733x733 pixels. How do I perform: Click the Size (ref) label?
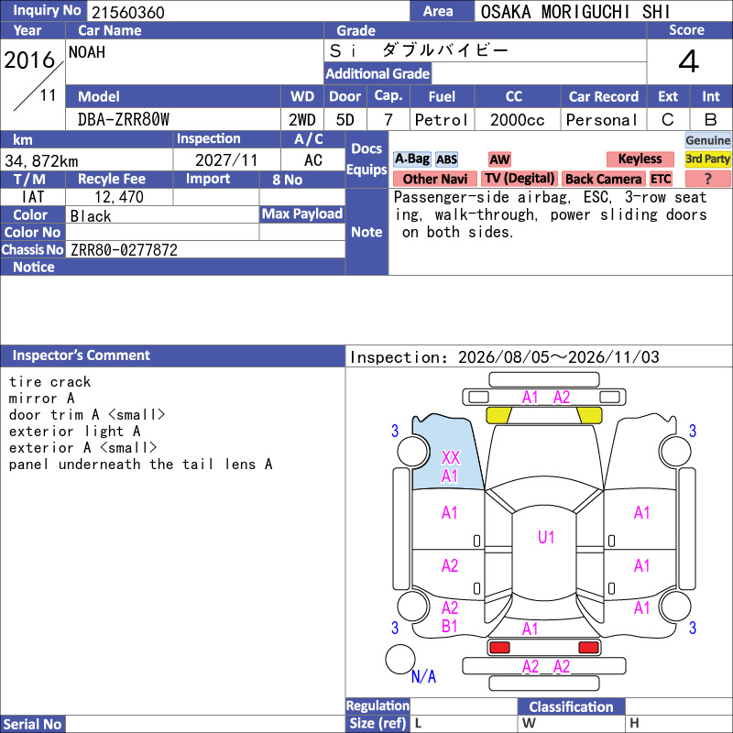pyautogui.click(x=377, y=724)
